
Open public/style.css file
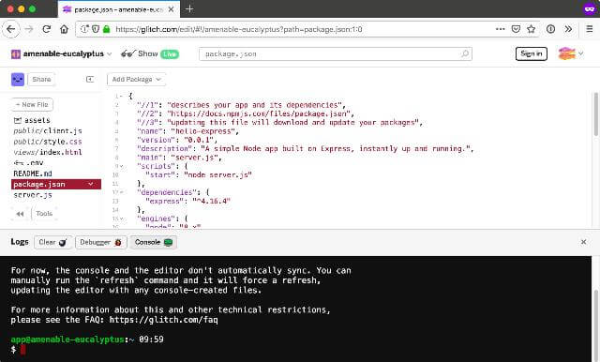pos(48,142)
